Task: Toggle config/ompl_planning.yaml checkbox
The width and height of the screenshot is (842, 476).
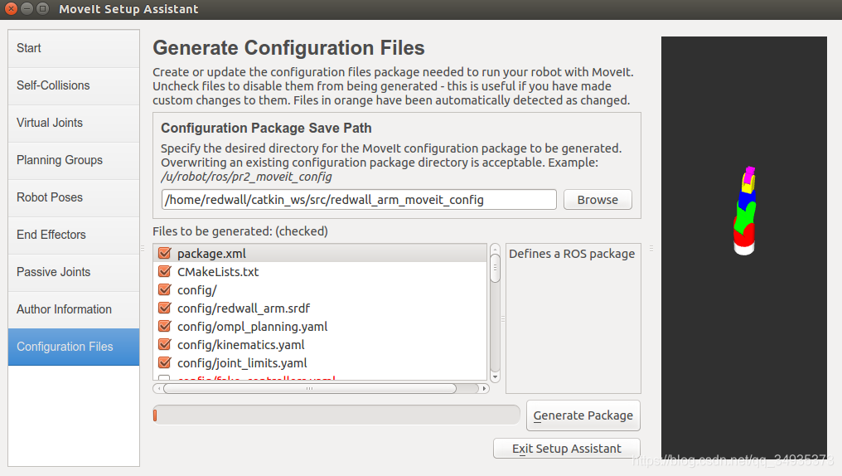Action: [165, 326]
